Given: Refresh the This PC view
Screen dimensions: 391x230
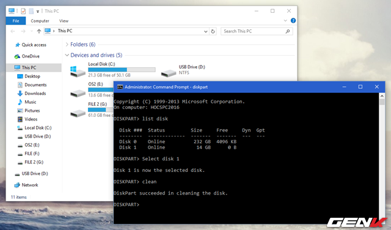Looking at the screenshot, I should coord(213,31).
